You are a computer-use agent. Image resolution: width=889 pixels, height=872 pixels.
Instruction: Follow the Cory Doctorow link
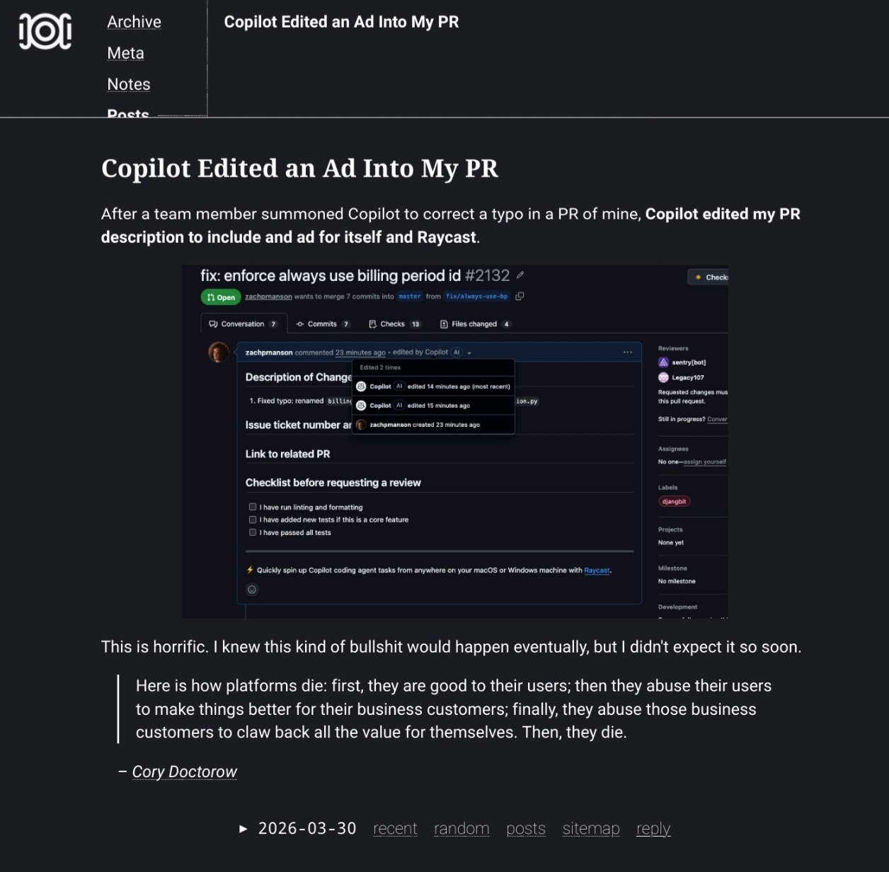(x=184, y=771)
